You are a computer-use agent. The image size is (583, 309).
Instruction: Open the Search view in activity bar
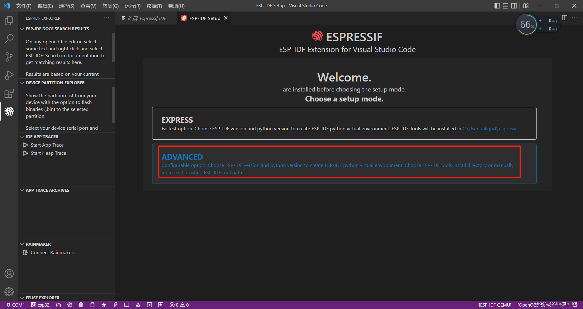tap(9, 39)
